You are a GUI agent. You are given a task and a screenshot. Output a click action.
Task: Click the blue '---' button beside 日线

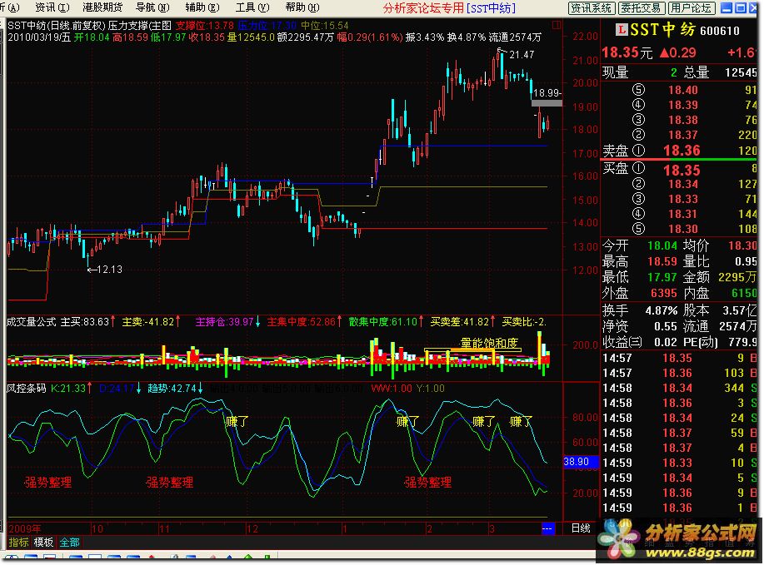(x=547, y=528)
